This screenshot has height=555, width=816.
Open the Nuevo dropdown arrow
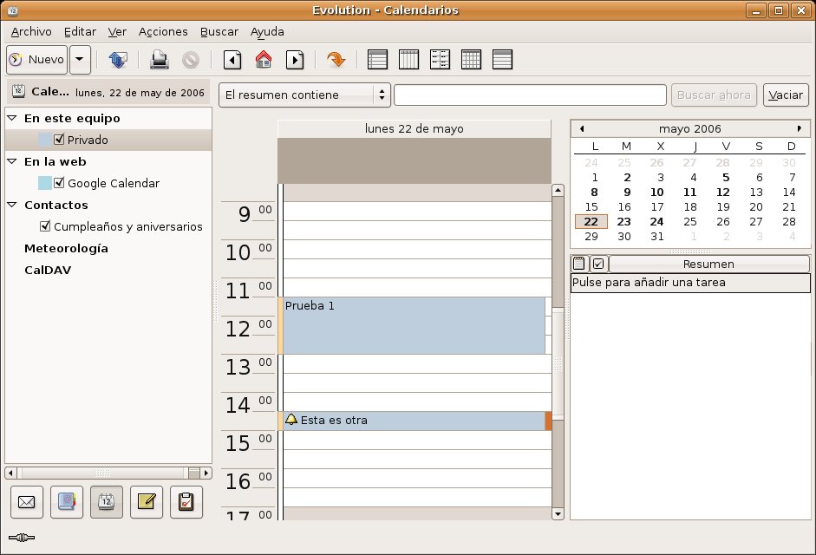tap(80, 60)
